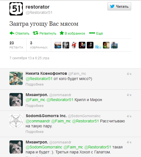Expand Подробнее under Sodom&Gomorra Inc. reply

pyautogui.click(x=34, y=132)
